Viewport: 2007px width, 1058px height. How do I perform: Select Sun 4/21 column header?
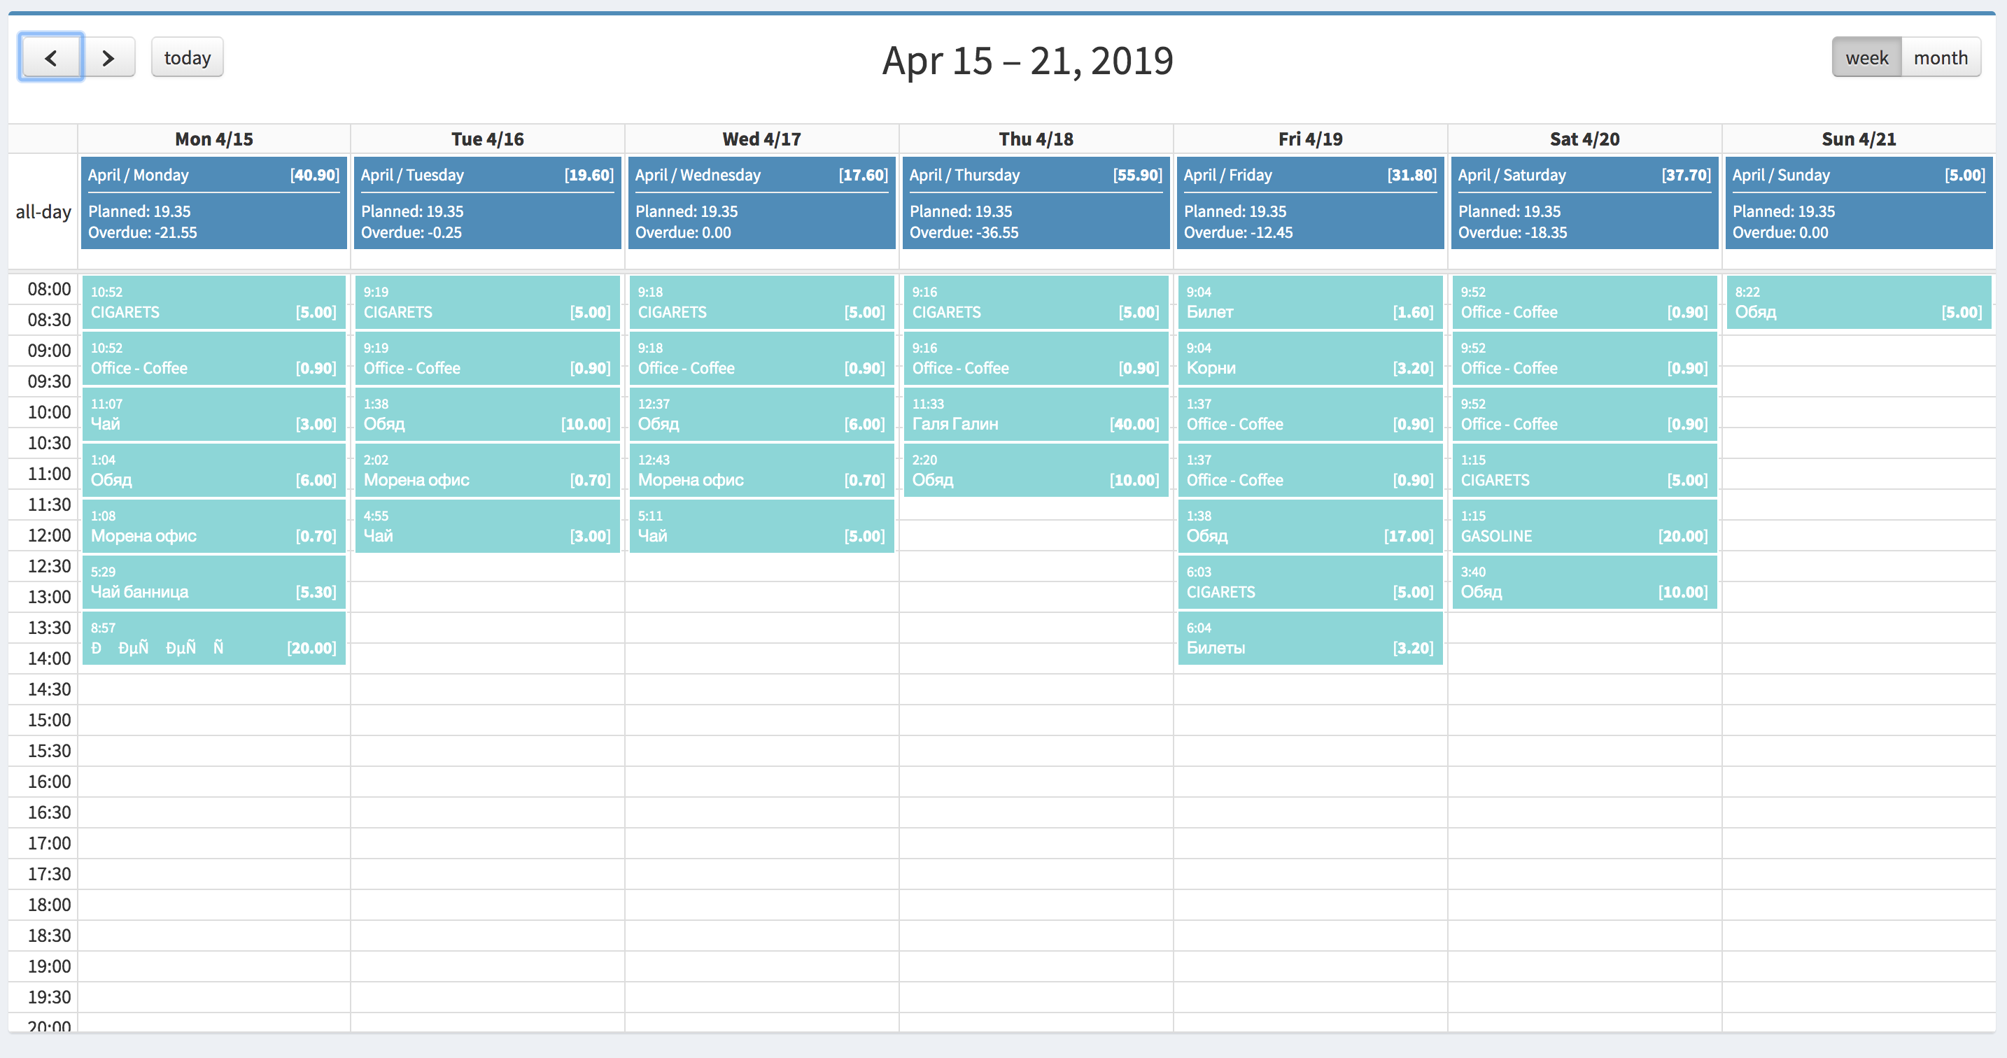[1858, 139]
